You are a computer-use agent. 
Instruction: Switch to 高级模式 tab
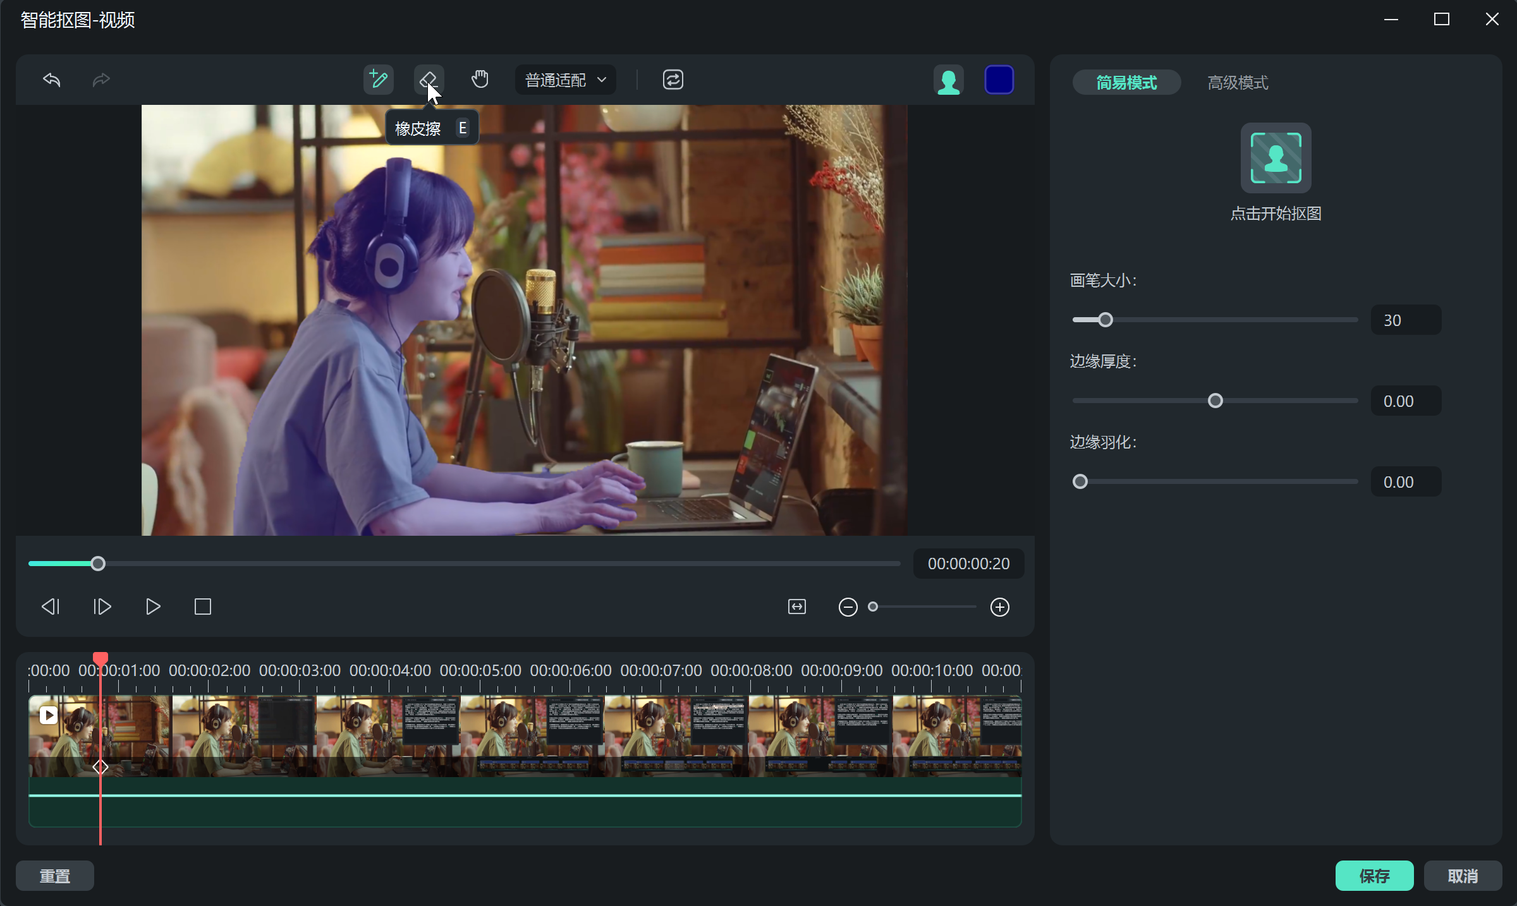pos(1237,83)
